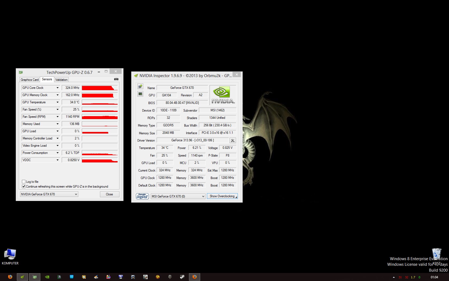
Task: Switch to the Graphics Card tab
Action: click(30, 80)
